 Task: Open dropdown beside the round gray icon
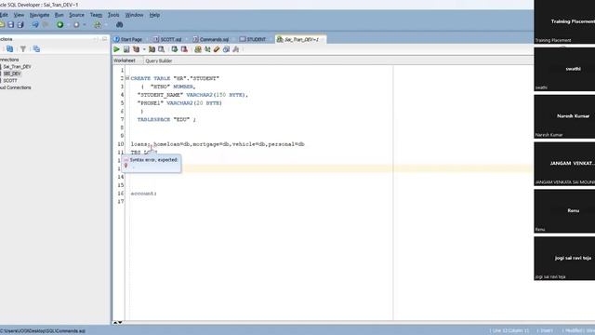[x=85, y=25]
